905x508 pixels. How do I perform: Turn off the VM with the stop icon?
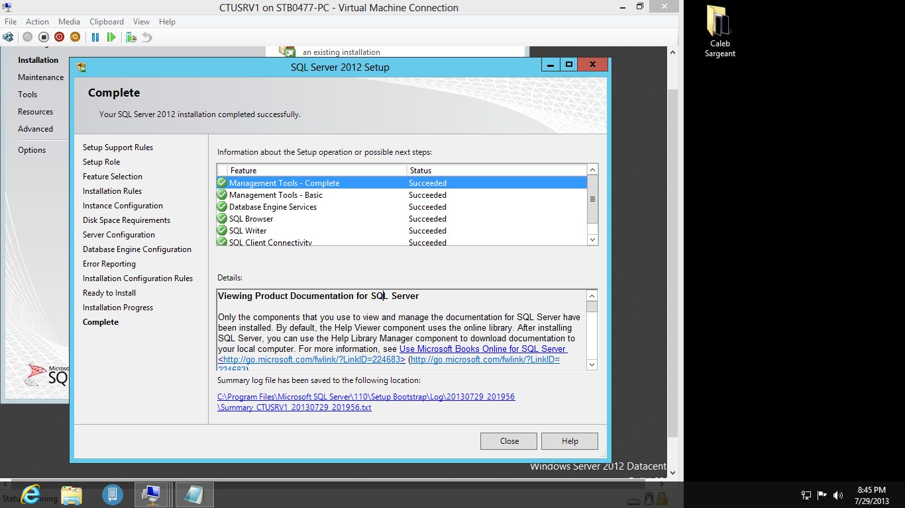tap(43, 37)
